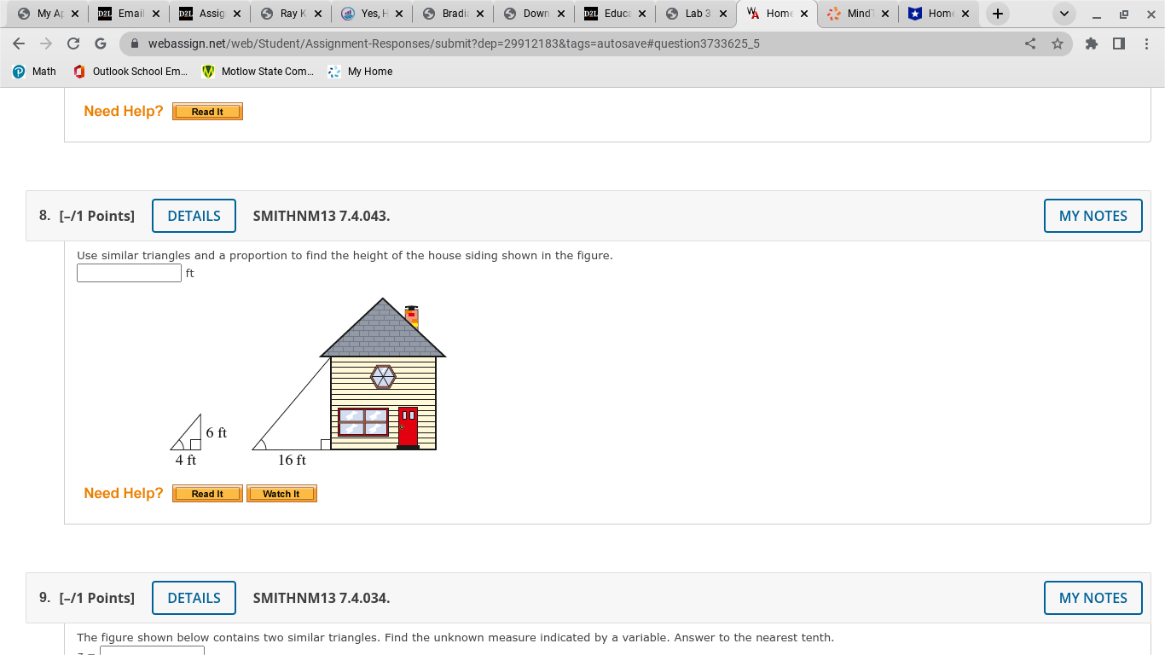Viewport: 1165px width, 655px height.
Task: Share this page using the share icon
Action: coord(1030,43)
